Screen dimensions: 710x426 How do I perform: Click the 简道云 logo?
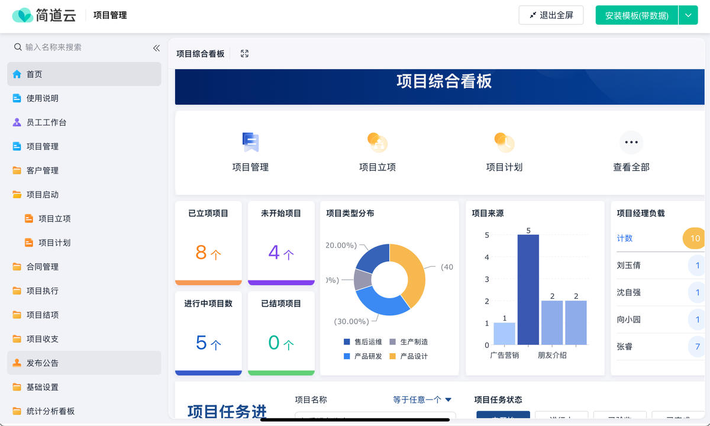[44, 15]
